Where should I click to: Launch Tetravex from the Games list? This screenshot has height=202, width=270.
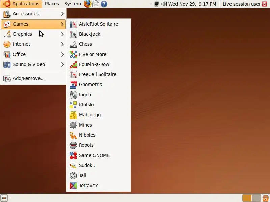99,186
